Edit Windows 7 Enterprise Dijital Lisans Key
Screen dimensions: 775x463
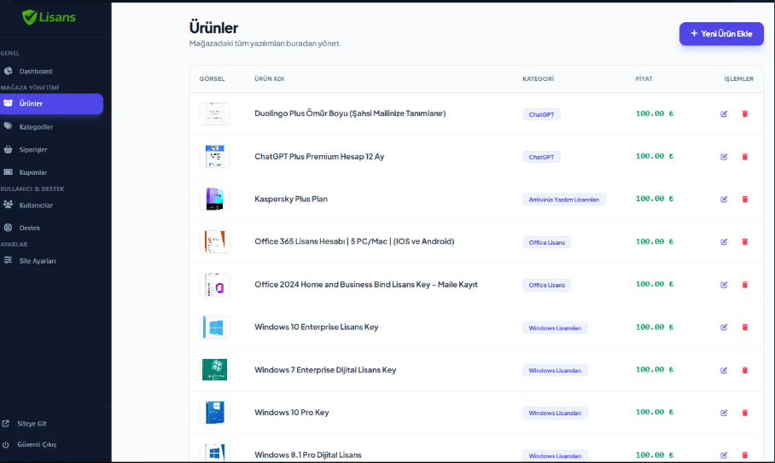724,370
